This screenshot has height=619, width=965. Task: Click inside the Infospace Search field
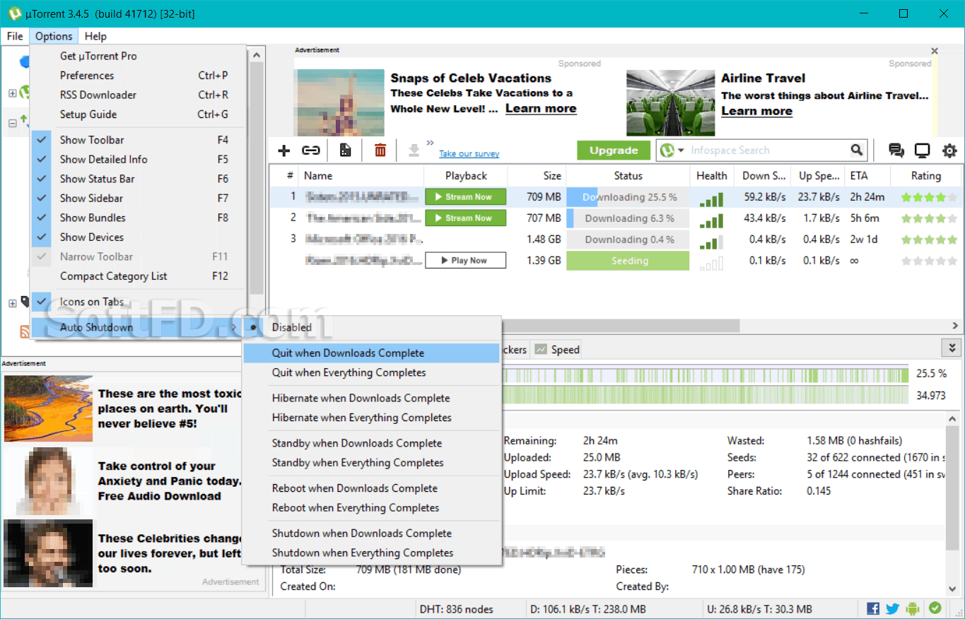pyautogui.click(x=768, y=150)
